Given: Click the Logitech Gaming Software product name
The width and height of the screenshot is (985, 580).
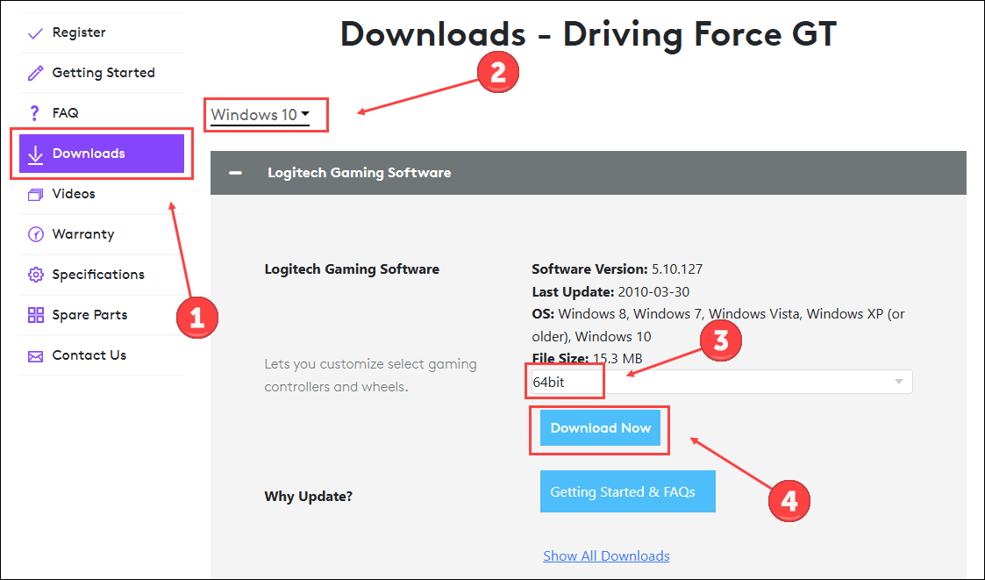Looking at the screenshot, I should tap(352, 269).
